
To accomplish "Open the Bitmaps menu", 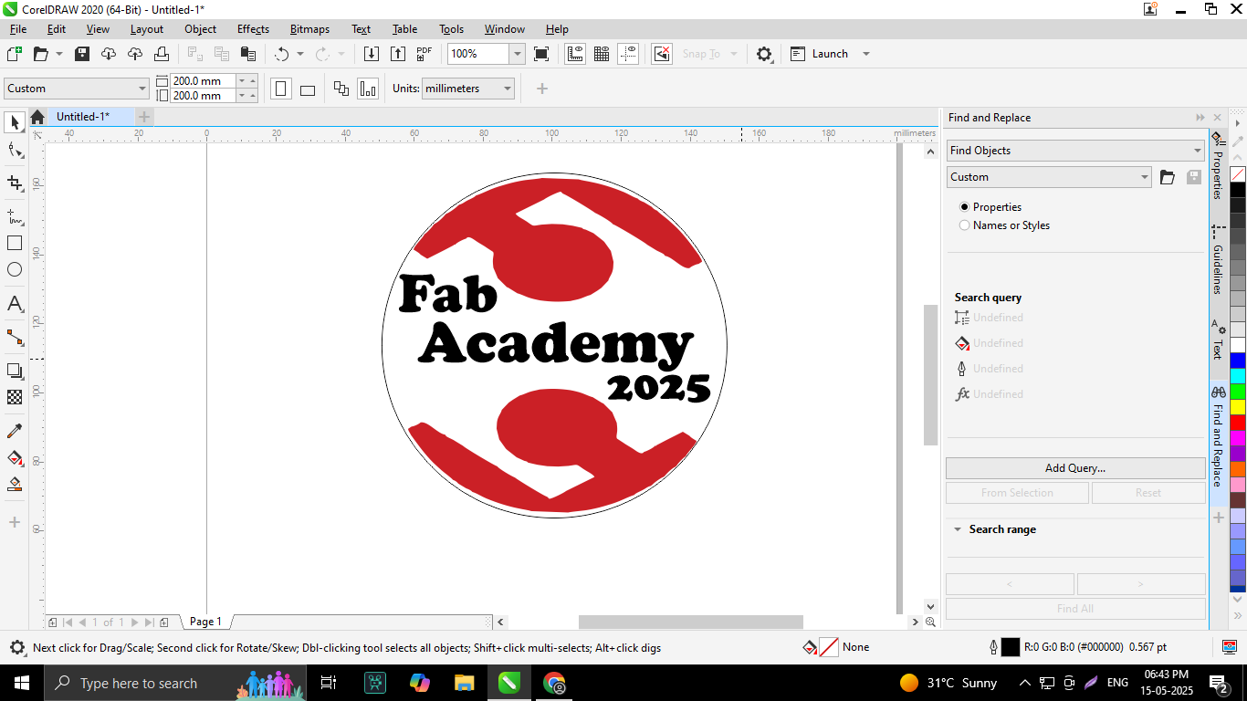I will click(x=309, y=29).
